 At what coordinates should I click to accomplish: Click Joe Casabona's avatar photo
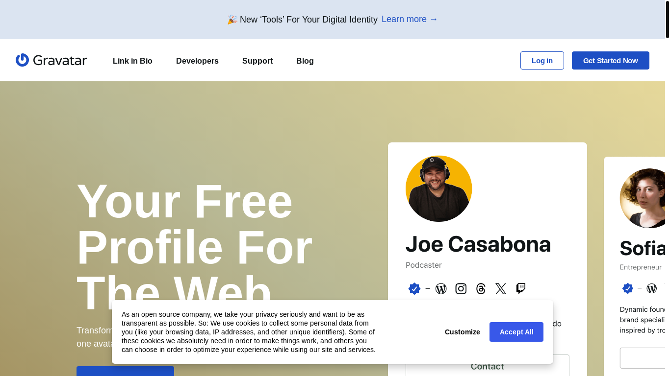(438, 188)
